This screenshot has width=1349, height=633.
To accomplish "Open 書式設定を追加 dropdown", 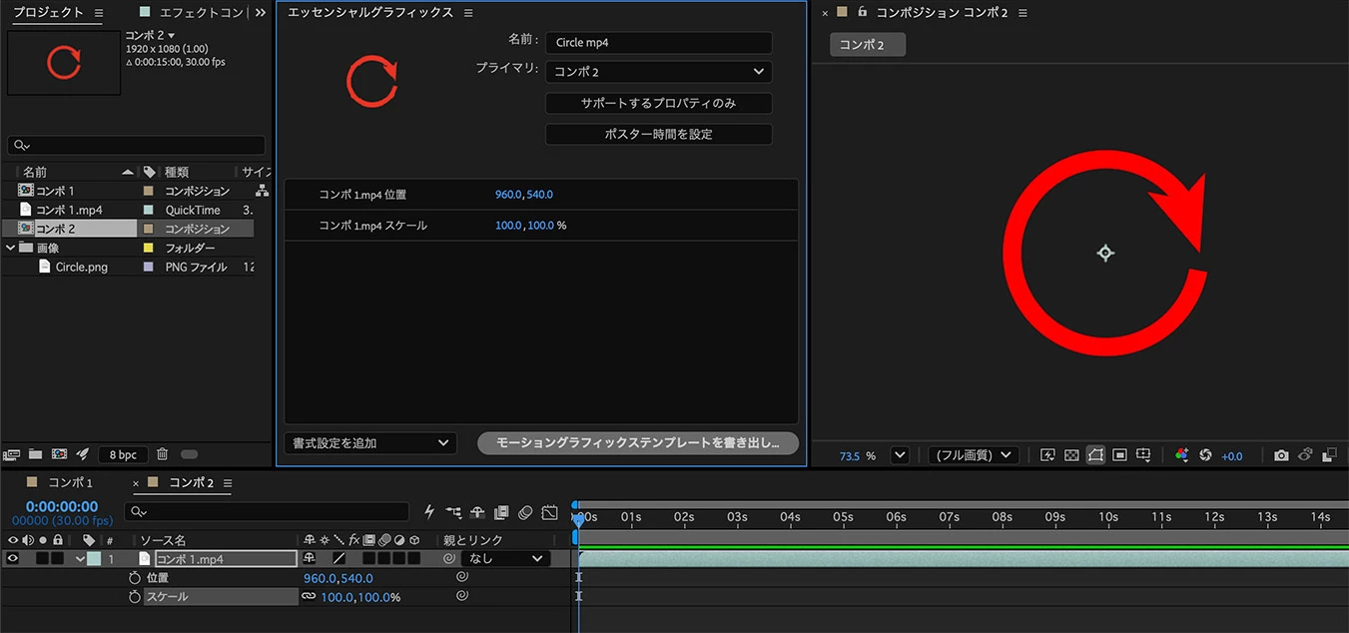I will tap(369, 442).
